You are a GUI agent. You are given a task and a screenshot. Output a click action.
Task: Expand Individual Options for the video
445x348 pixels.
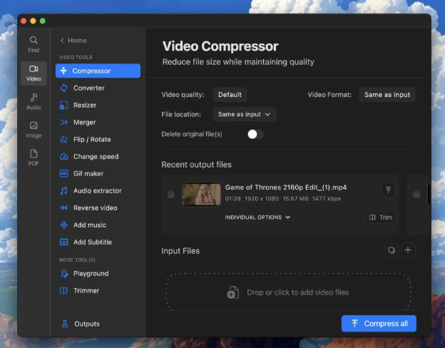tap(257, 217)
